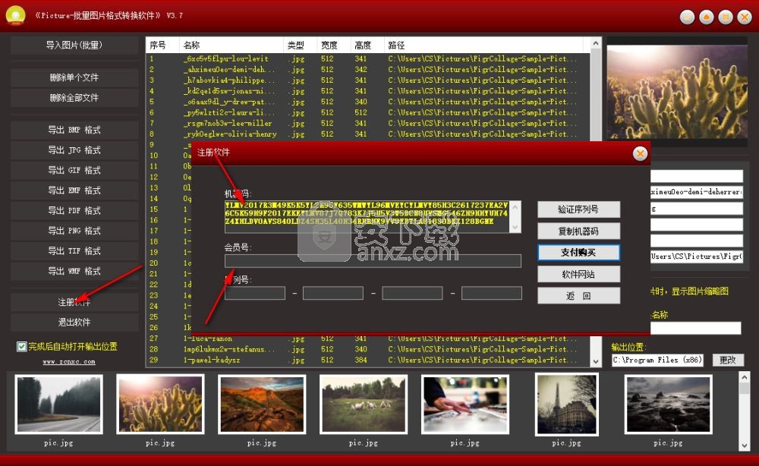Click 导入图片(批量) button

click(74, 45)
